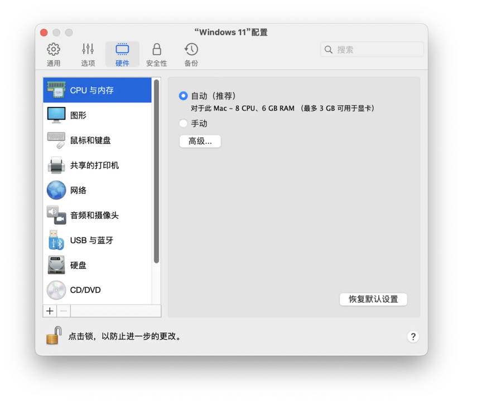Viewport: 482px width, 402px height.
Task: Open 鼠标和键盘 keyboard icon settings
Action: point(56,140)
